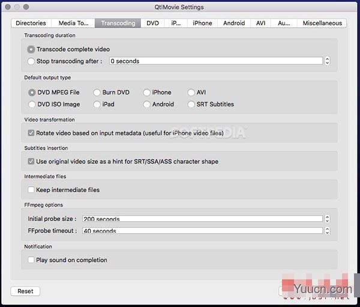Enable Keep intermediate files checkbox
360x307 pixels.
click(31, 190)
